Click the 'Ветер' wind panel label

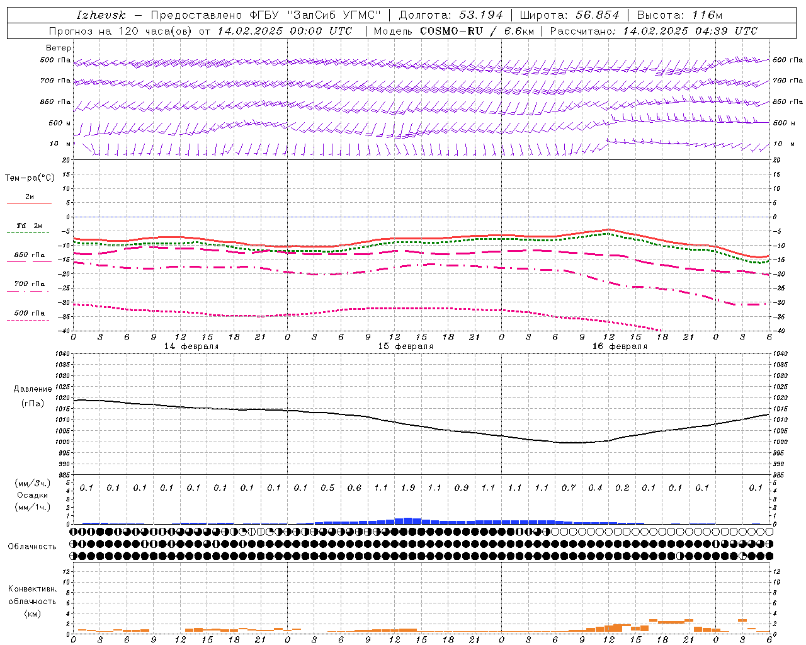[x=59, y=48]
